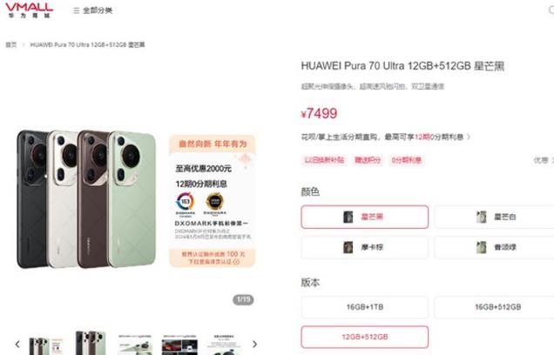Screen dimensions: 554x355
Task: Select 16GB+1TB version
Action: 365,307
